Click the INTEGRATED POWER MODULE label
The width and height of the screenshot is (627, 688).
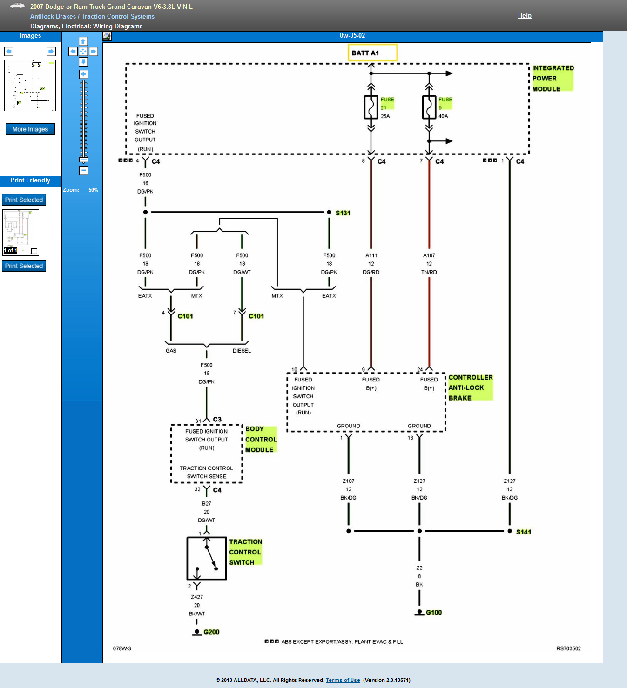[553, 78]
